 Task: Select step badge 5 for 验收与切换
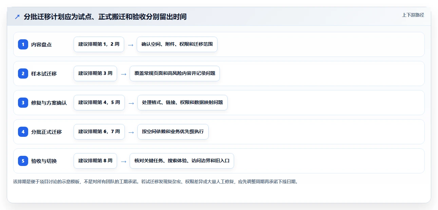click(x=23, y=161)
